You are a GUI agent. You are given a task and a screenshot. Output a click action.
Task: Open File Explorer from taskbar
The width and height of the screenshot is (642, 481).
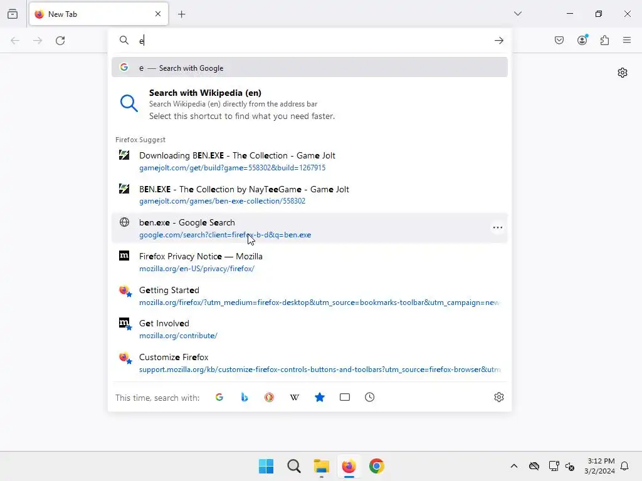coord(322,466)
